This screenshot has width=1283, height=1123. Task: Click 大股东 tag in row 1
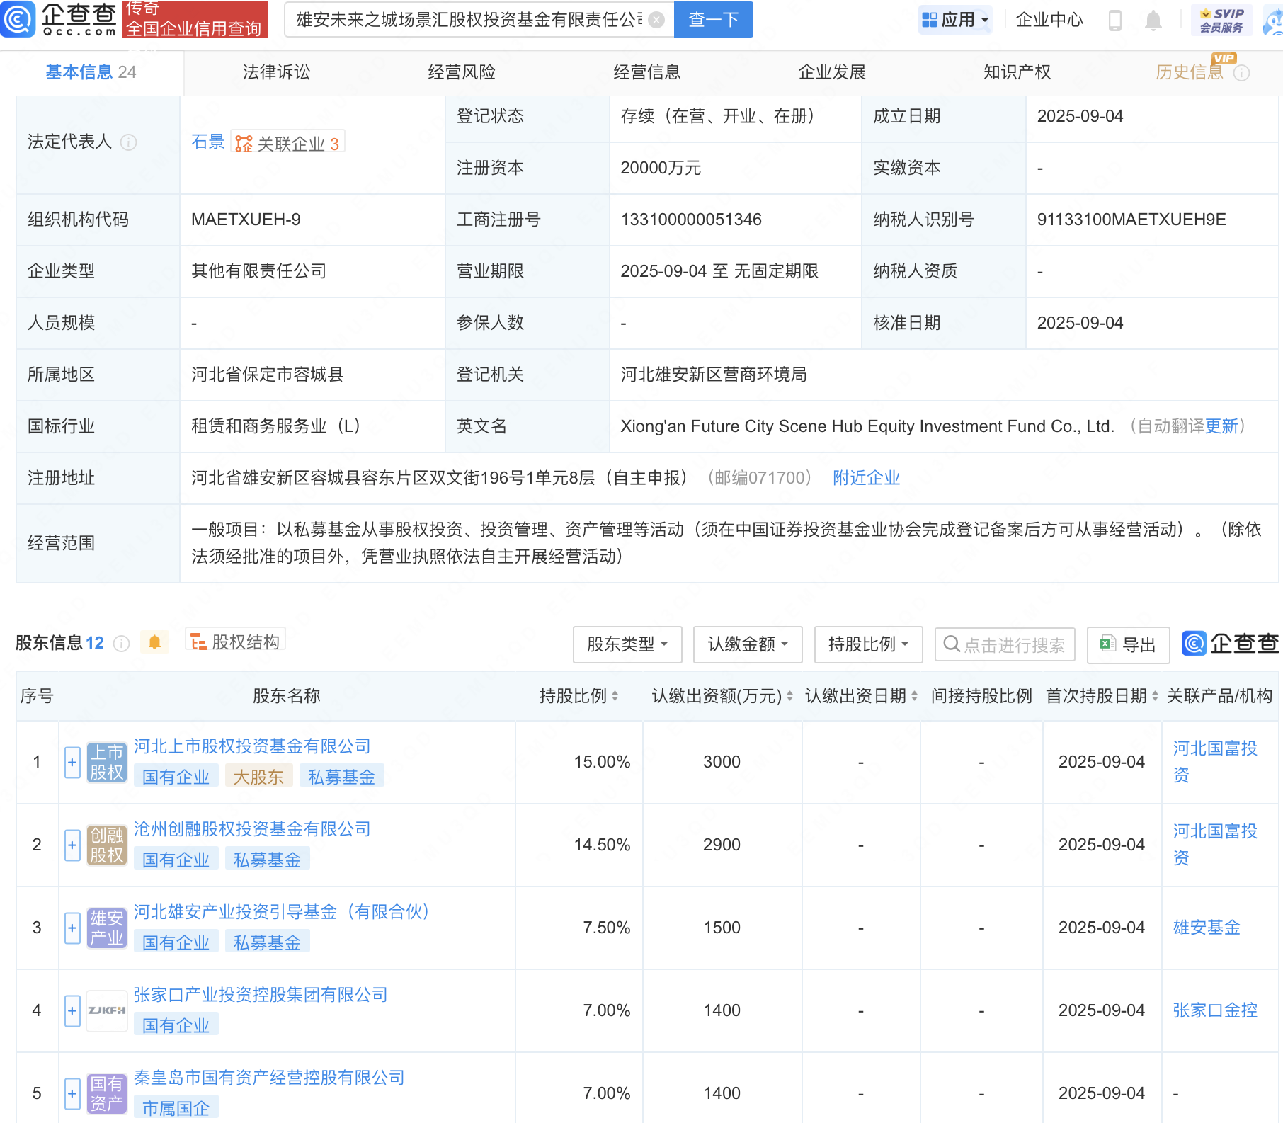(x=258, y=777)
